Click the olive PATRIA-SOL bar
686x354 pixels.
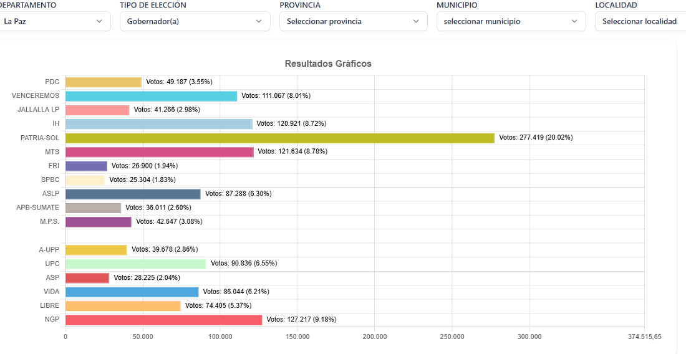279,138
